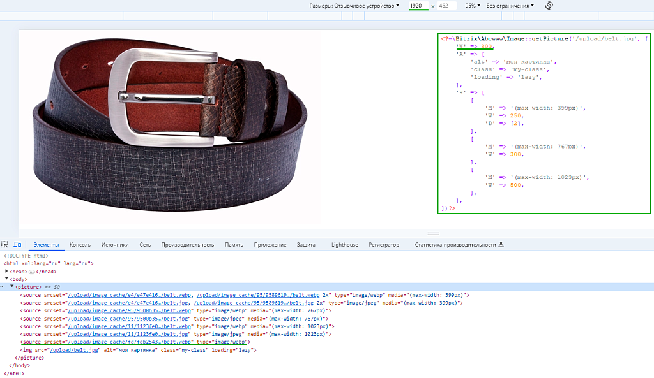654x378 pixels.
Task: Open the Размеры: Отзывчивое устройство dropdown
Action: point(354,6)
